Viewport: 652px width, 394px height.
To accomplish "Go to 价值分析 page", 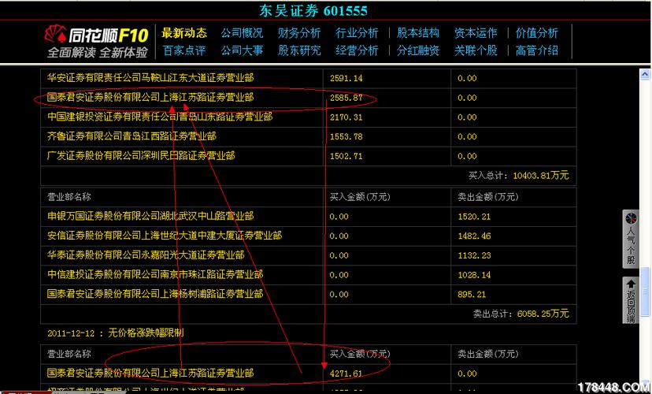I will click(x=537, y=33).
